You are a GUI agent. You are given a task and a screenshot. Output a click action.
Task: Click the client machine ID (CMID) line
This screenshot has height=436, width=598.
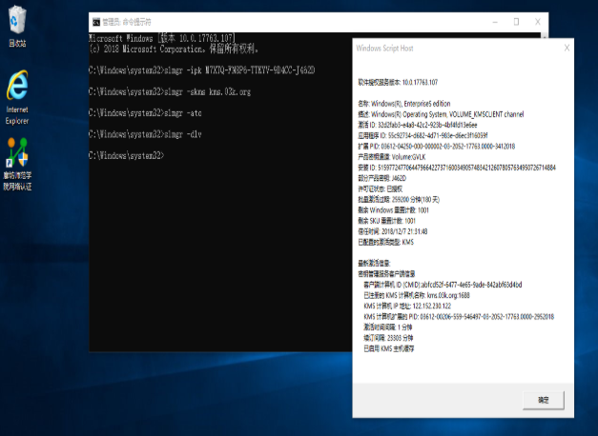point(443,285)
